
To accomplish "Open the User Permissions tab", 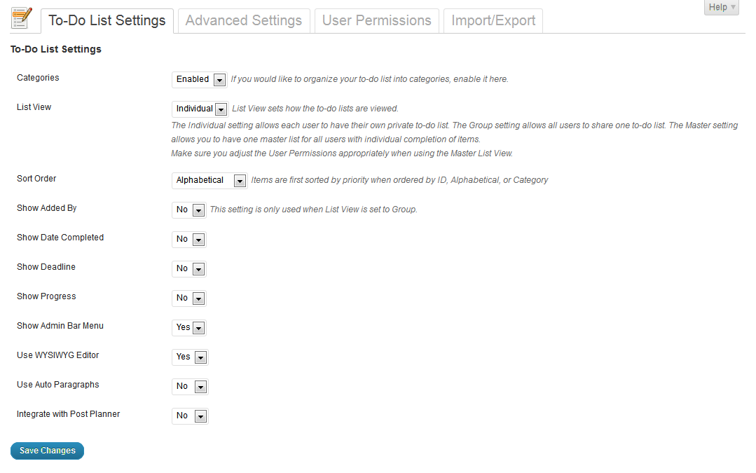I will point(376,20).
